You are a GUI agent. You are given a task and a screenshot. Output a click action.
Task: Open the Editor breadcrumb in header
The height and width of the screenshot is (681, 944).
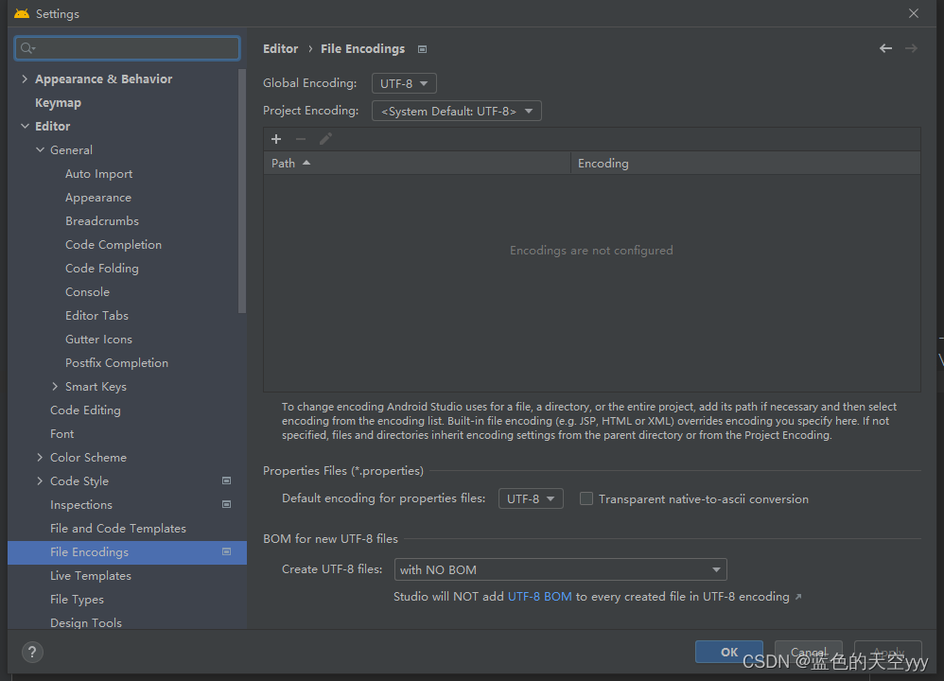[x=280, y=48]
